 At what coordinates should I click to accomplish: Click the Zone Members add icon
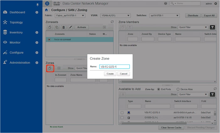click(x=123, y=27)
